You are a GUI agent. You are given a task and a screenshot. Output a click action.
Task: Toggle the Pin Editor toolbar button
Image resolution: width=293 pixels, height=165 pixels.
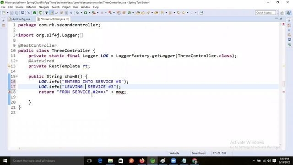(x=201, y=13)
